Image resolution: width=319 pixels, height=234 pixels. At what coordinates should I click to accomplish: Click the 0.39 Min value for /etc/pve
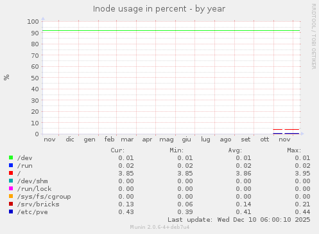pos(185,212)
